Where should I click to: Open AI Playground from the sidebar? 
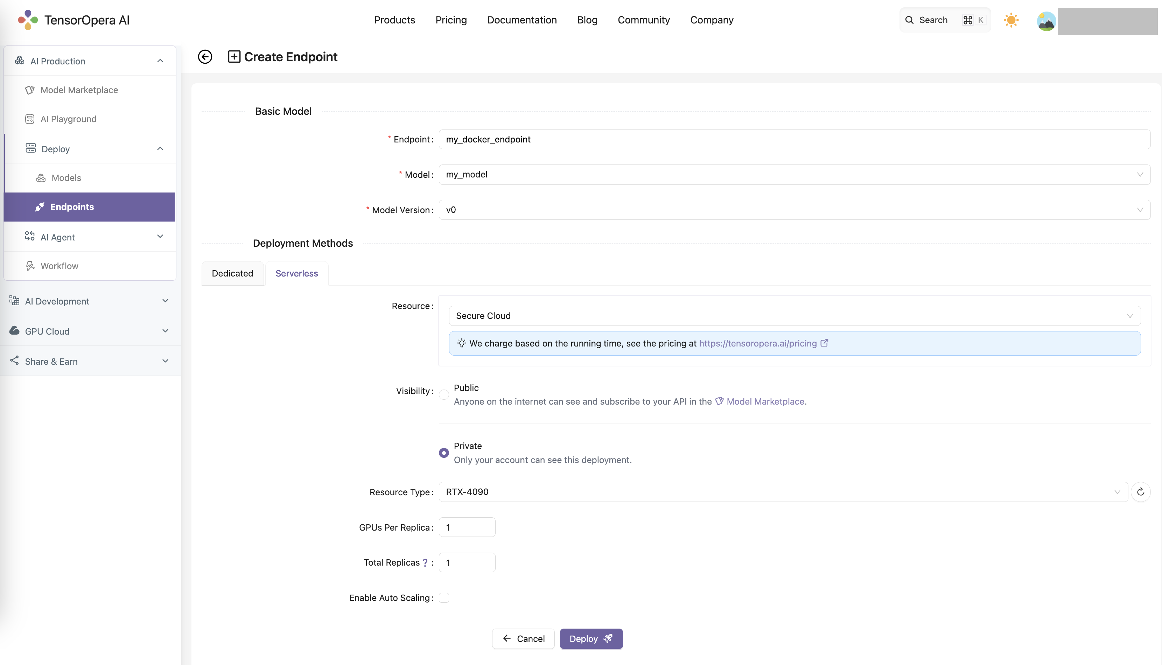(x=69, y=119)
